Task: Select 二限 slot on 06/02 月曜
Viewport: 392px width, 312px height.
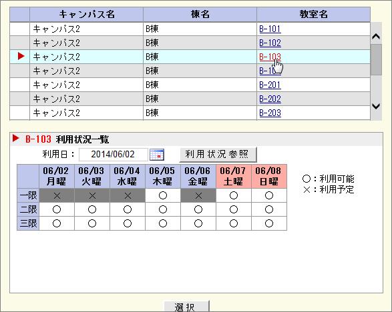Action: [57, 209]
